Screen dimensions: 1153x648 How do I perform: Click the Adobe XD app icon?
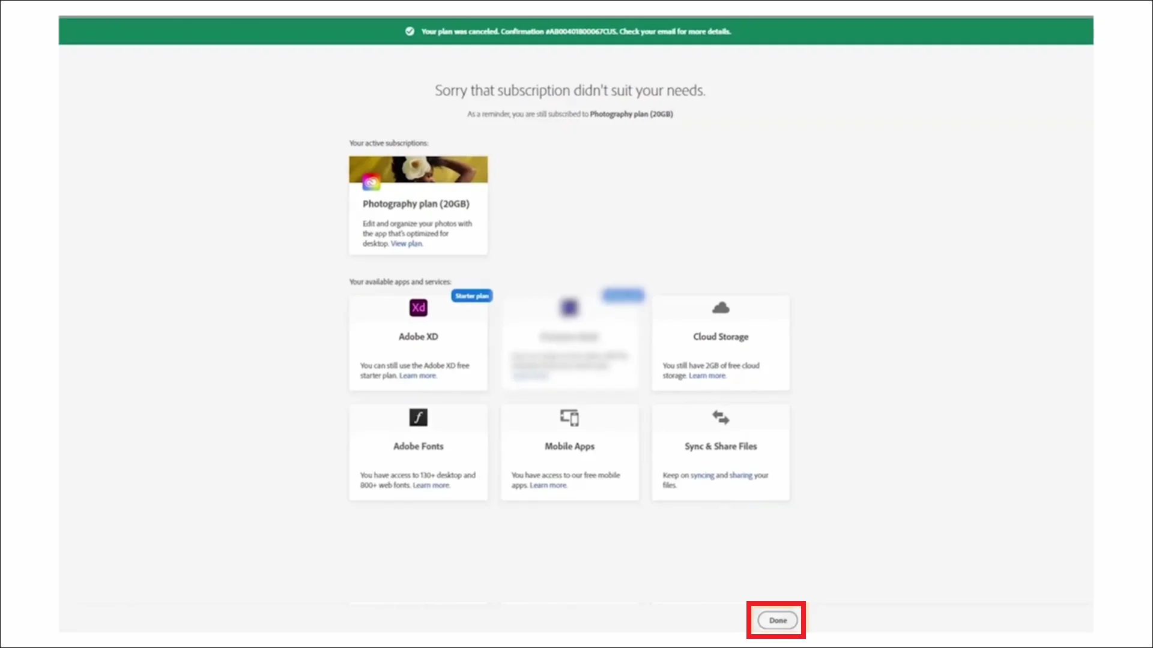418,308
